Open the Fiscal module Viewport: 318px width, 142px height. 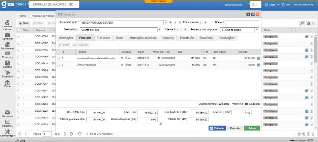[7, 84]
